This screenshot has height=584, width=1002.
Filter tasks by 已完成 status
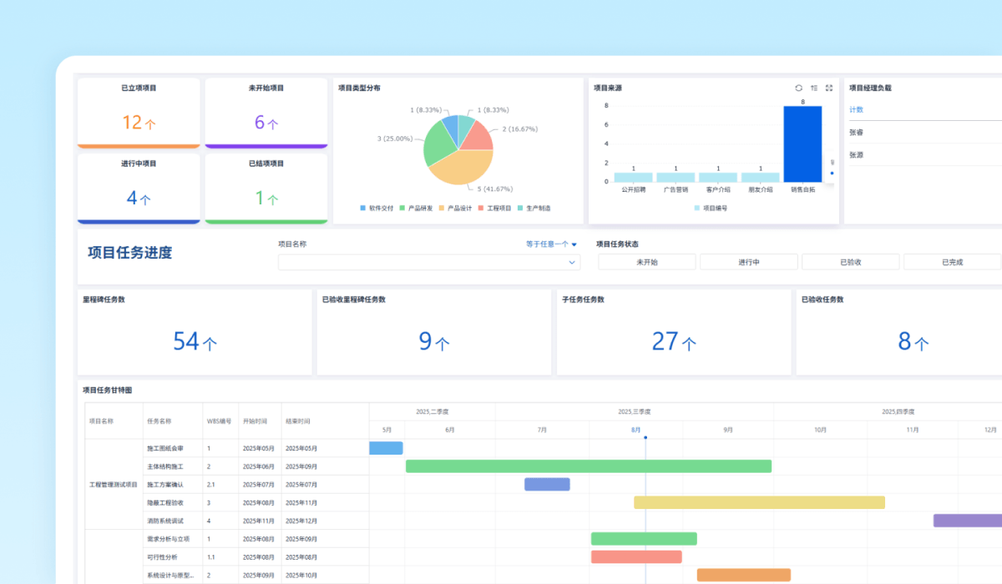pos(953,262)
